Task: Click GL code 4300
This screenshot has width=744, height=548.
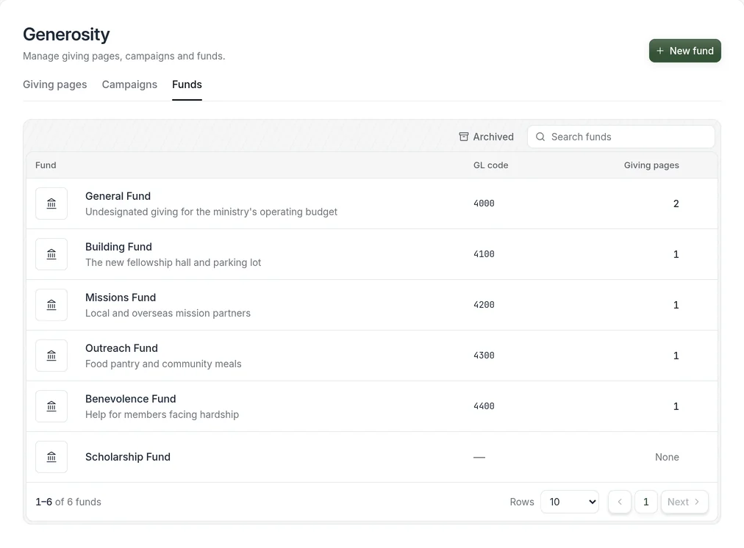Action: [484, 356]
